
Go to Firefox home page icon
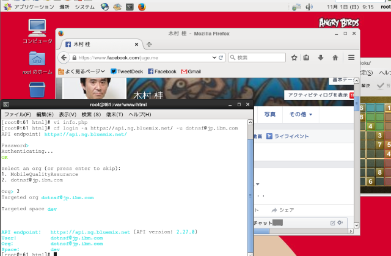click(335, 57)
